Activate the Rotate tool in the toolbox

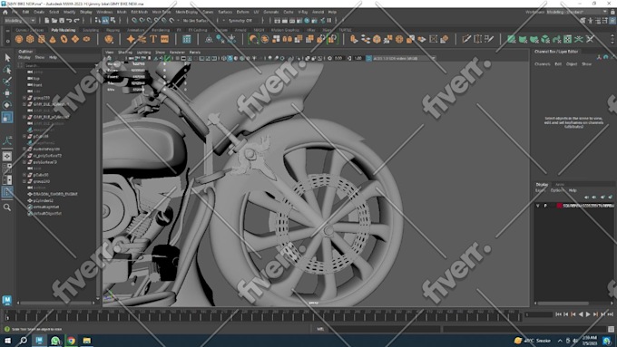tap(7, 105)
